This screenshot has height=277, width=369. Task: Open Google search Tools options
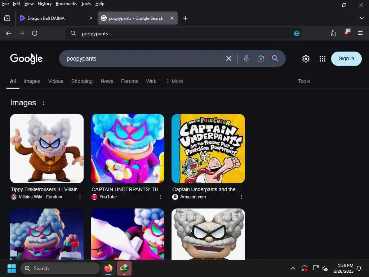point(304,81)
